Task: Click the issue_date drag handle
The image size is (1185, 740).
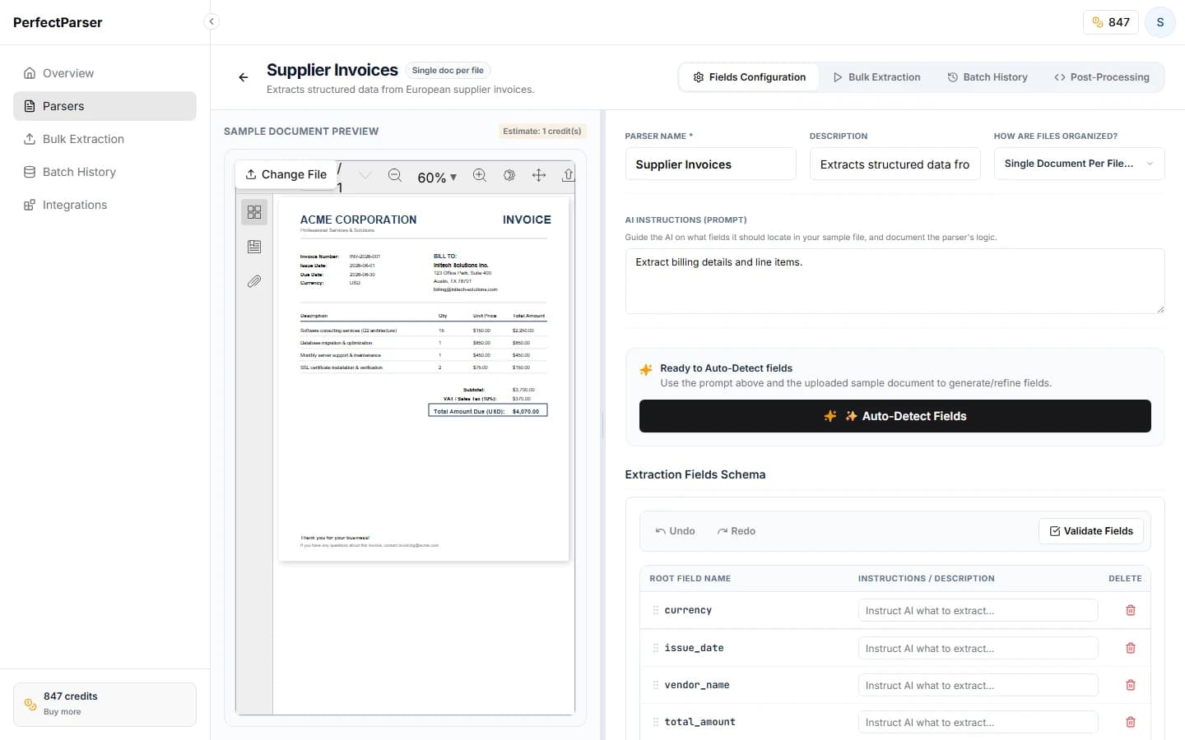Action: (656, 648)
